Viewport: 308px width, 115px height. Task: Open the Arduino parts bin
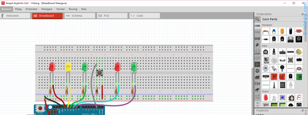257,39
